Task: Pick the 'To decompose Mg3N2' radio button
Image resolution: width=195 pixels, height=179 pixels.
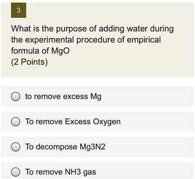Action: tap(16, 147)
